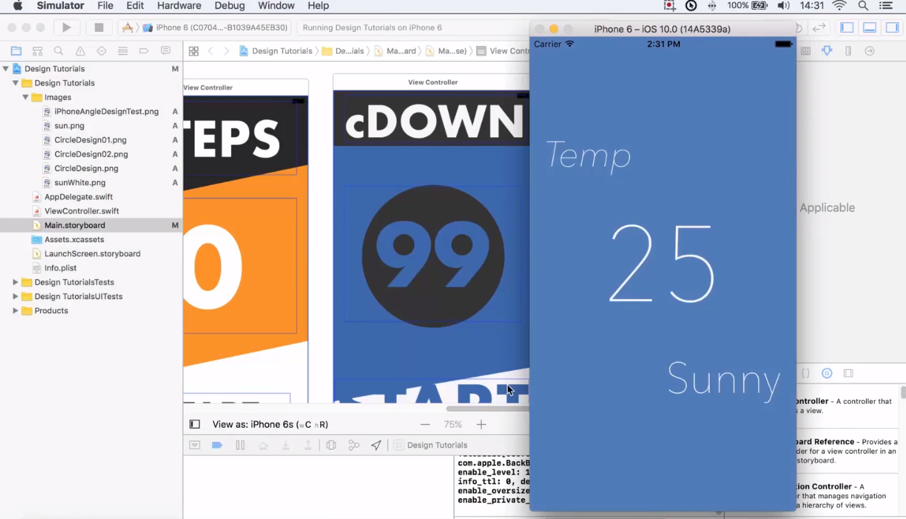
Task: Select Main.storyboard in the navigator
Action: (91, 225)
